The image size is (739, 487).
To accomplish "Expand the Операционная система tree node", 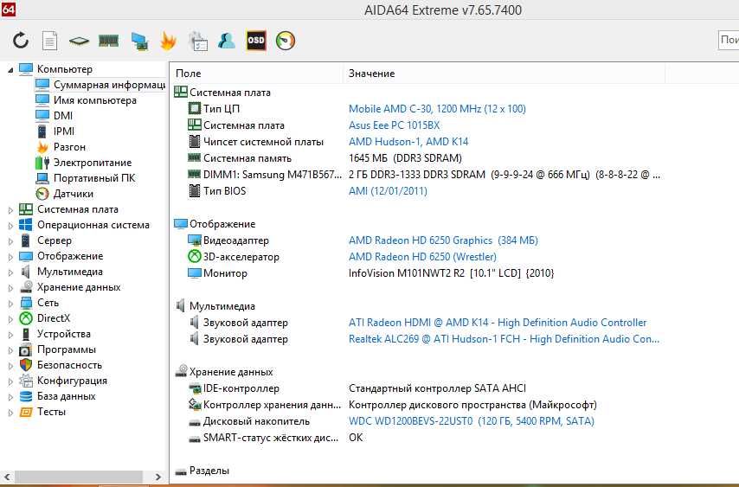I will click(x=10, y=226).
